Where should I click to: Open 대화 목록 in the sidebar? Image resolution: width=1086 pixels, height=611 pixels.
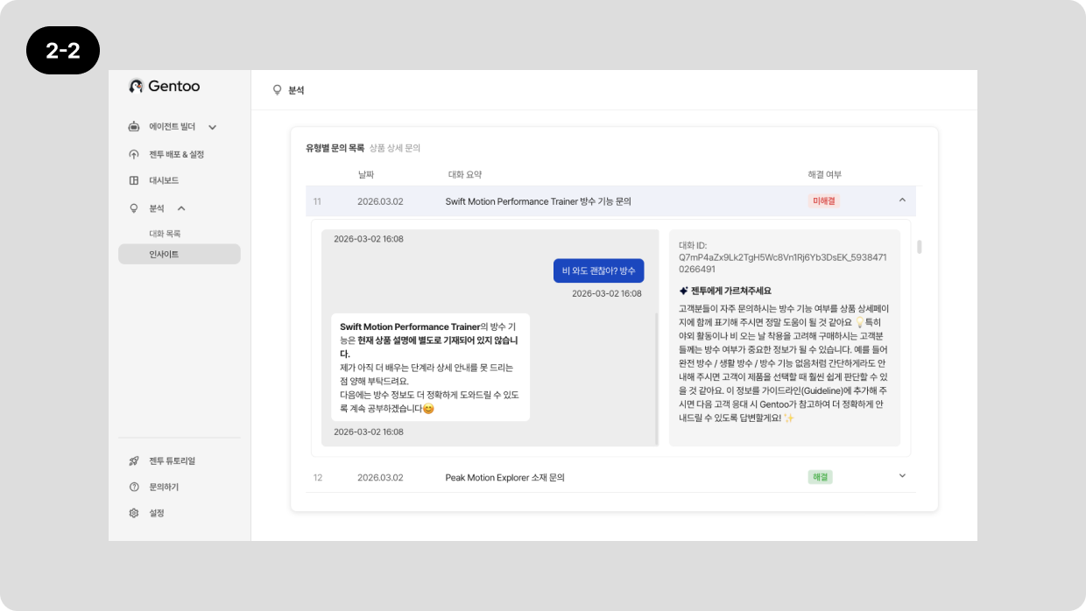(x=165, y=234)
